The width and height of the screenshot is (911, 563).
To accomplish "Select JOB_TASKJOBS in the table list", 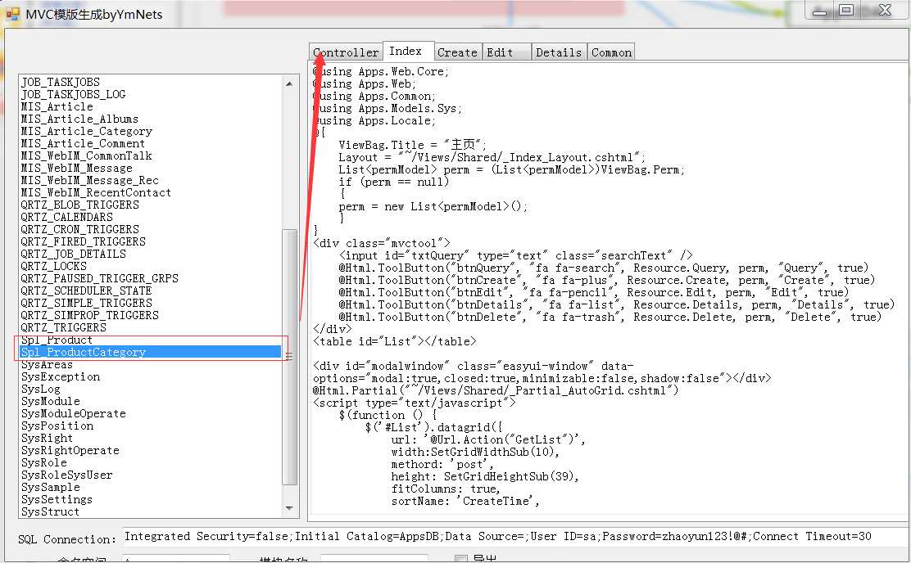I will tap(61, 83).
